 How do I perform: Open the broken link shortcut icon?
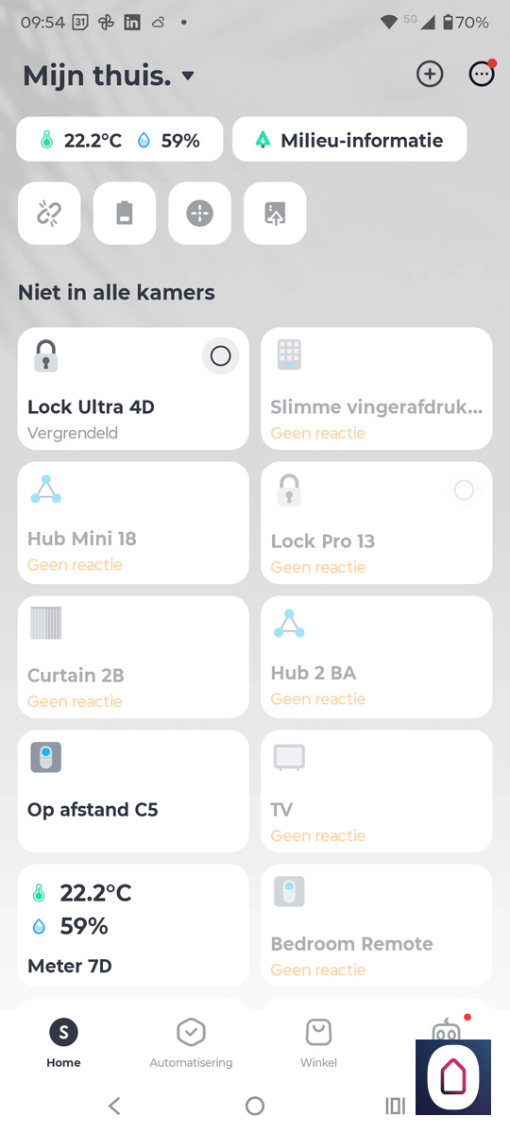click(49, 214)
